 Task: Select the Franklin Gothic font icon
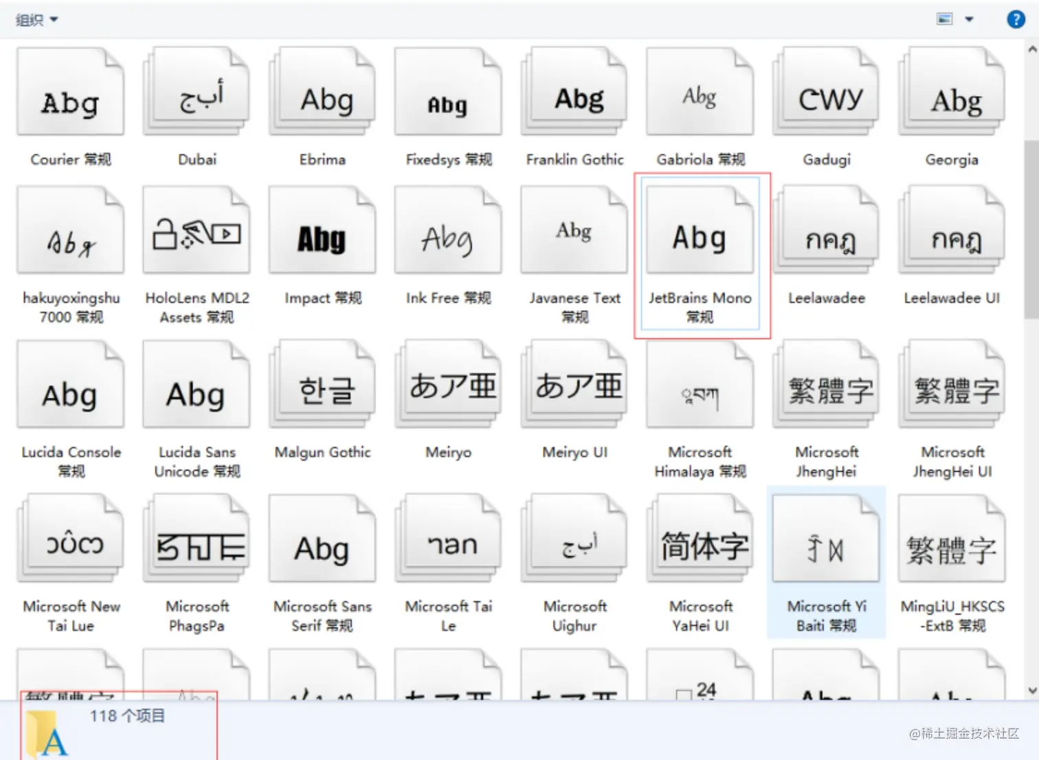pos(574,91)
